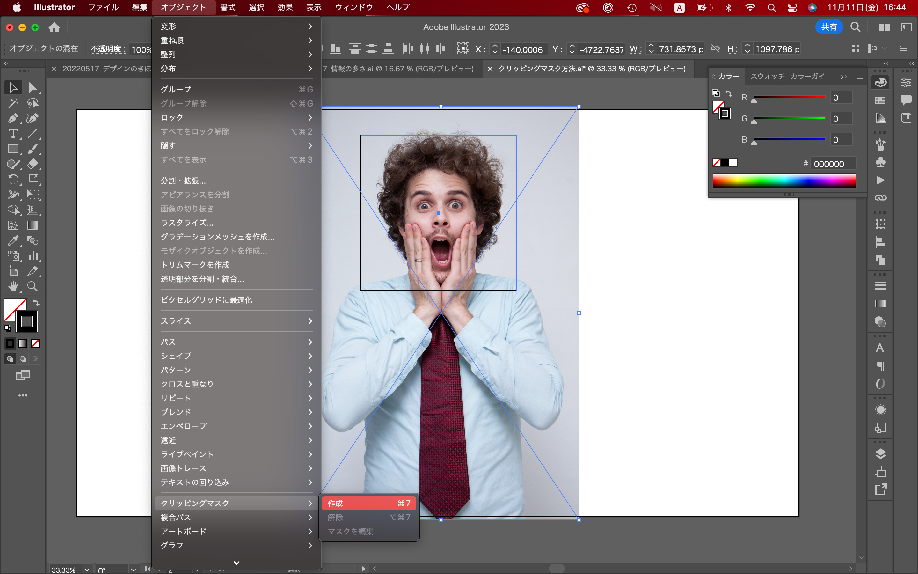Set fill to None in toolbar
Image resolution: width=918 pixels, height=574 pixels.
35,343
